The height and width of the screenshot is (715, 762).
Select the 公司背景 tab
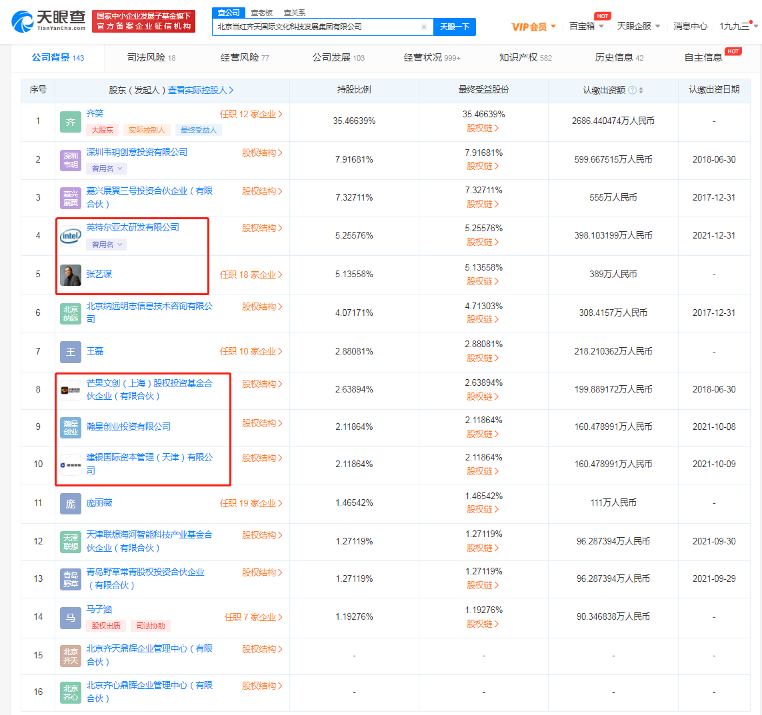point(58,58)
